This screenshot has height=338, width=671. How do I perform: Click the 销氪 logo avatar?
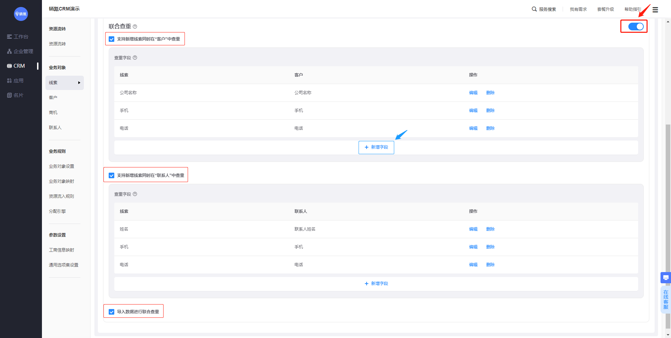coord(21,14)
